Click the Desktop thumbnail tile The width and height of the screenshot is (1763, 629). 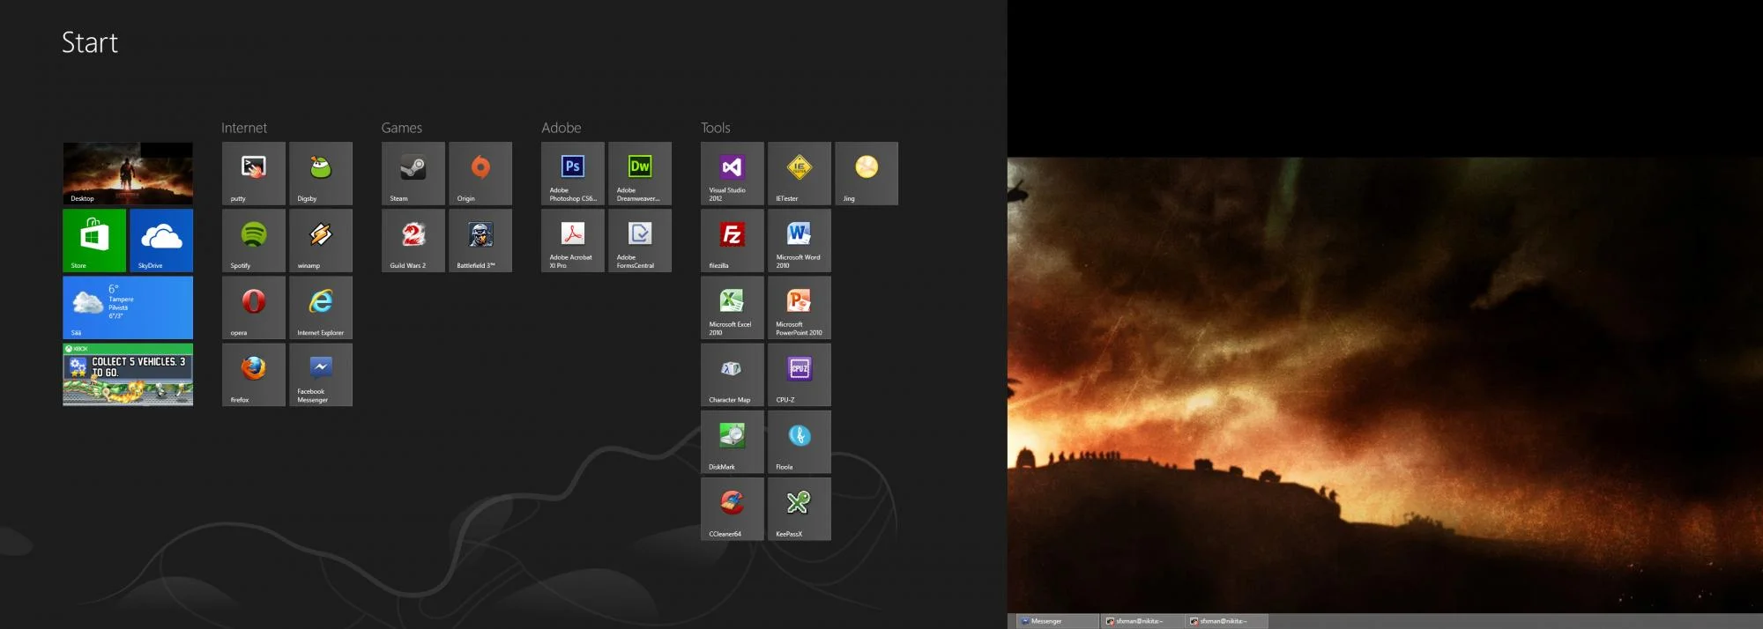pyautogui.click(x=128, y=174)
